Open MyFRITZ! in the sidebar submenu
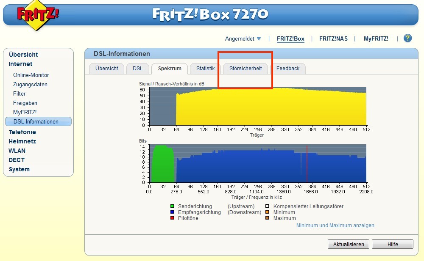This screenshot has height=261, width=424. [25, 112]
